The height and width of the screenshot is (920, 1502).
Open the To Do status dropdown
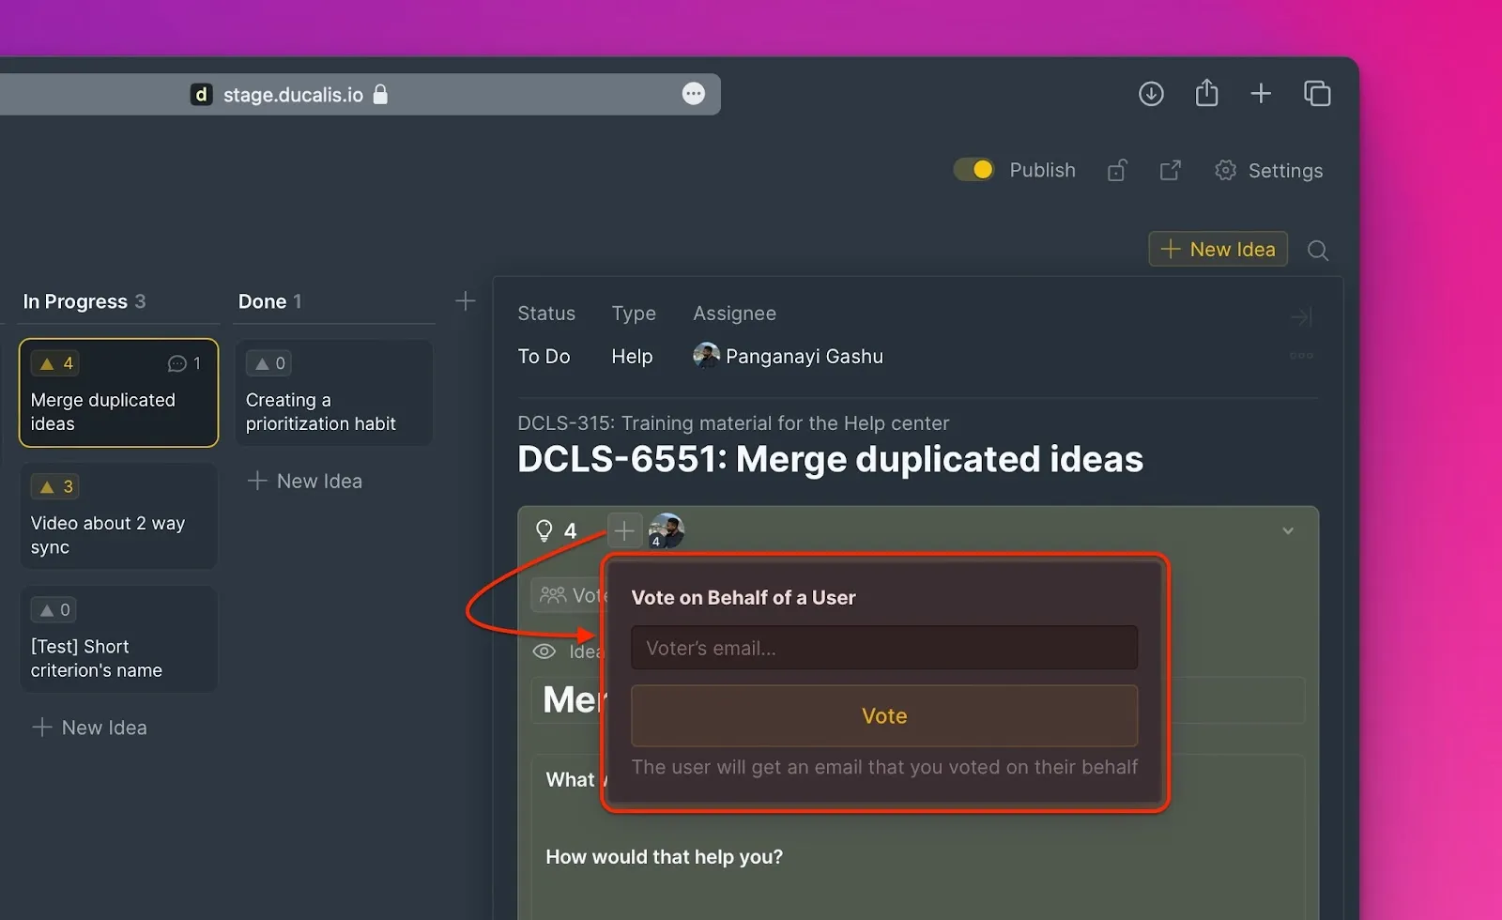pos(544,357)
